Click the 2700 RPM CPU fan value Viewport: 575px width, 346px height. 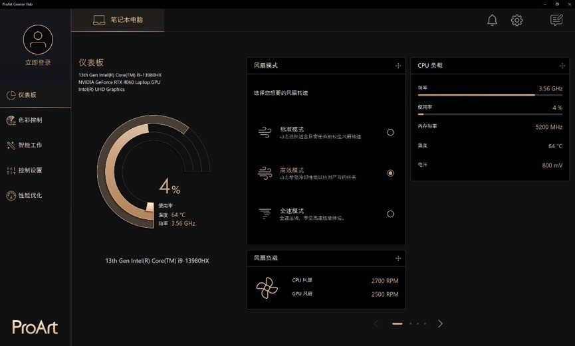(x=385, y=281)
